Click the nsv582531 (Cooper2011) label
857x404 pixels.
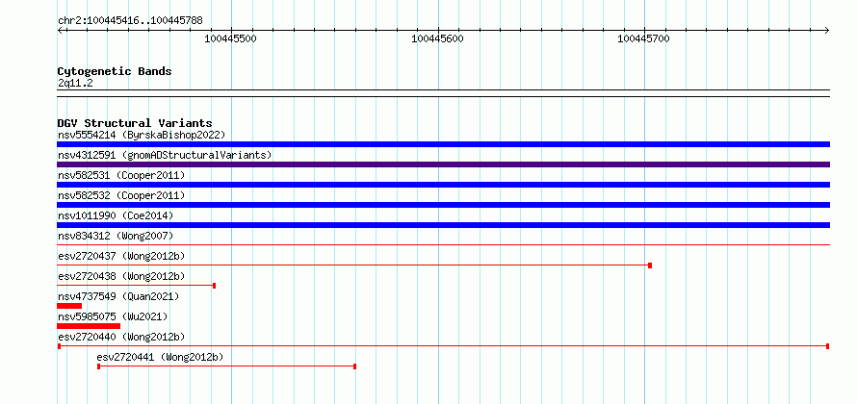tap(121, 175)
